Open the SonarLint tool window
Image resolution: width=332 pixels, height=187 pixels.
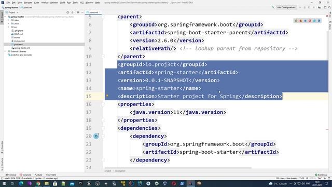(25, 175)
